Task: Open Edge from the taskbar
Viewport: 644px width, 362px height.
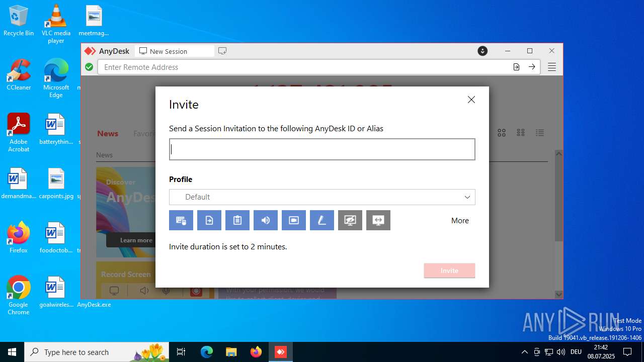Action: (x=207, y=352)
